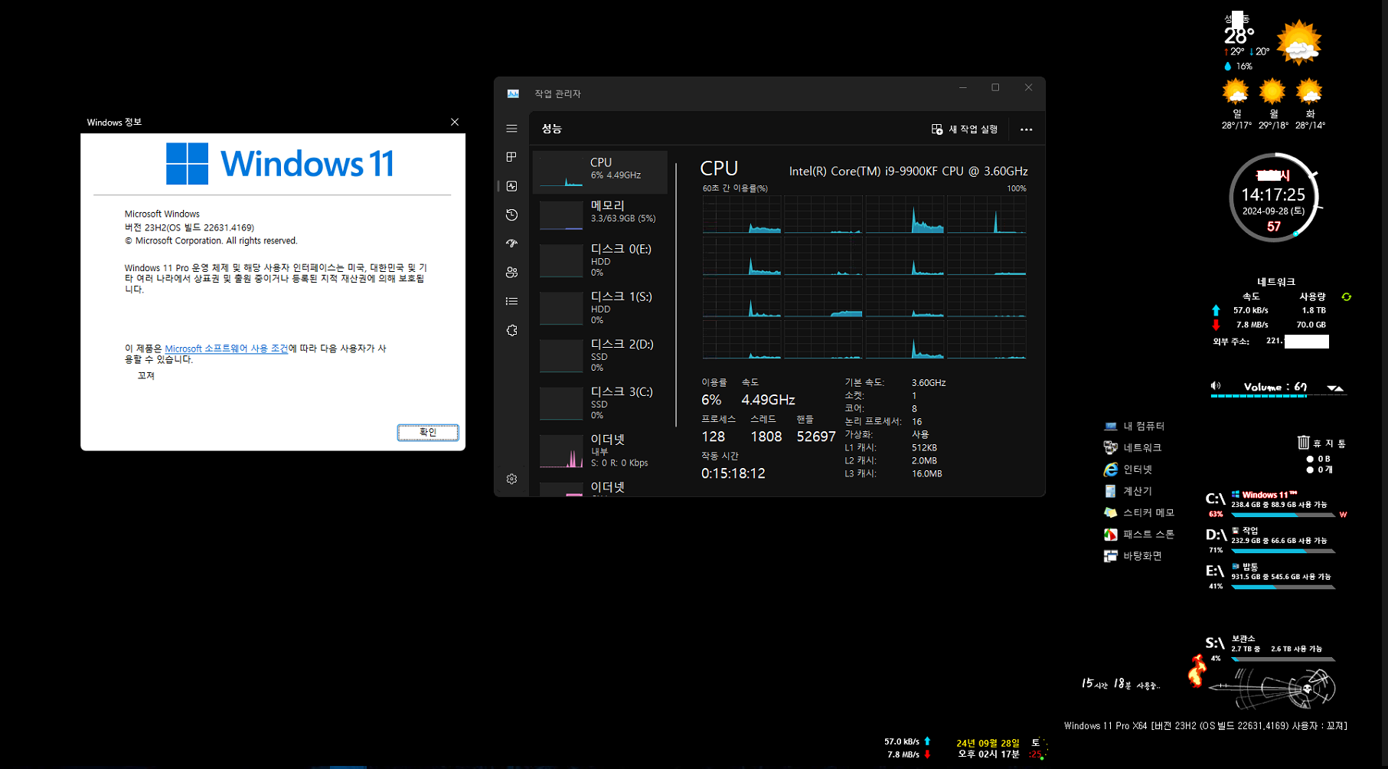Screen dimensions: 1388x769
Task: Open Details list icon in Task Manager
Action: (511, 301)
